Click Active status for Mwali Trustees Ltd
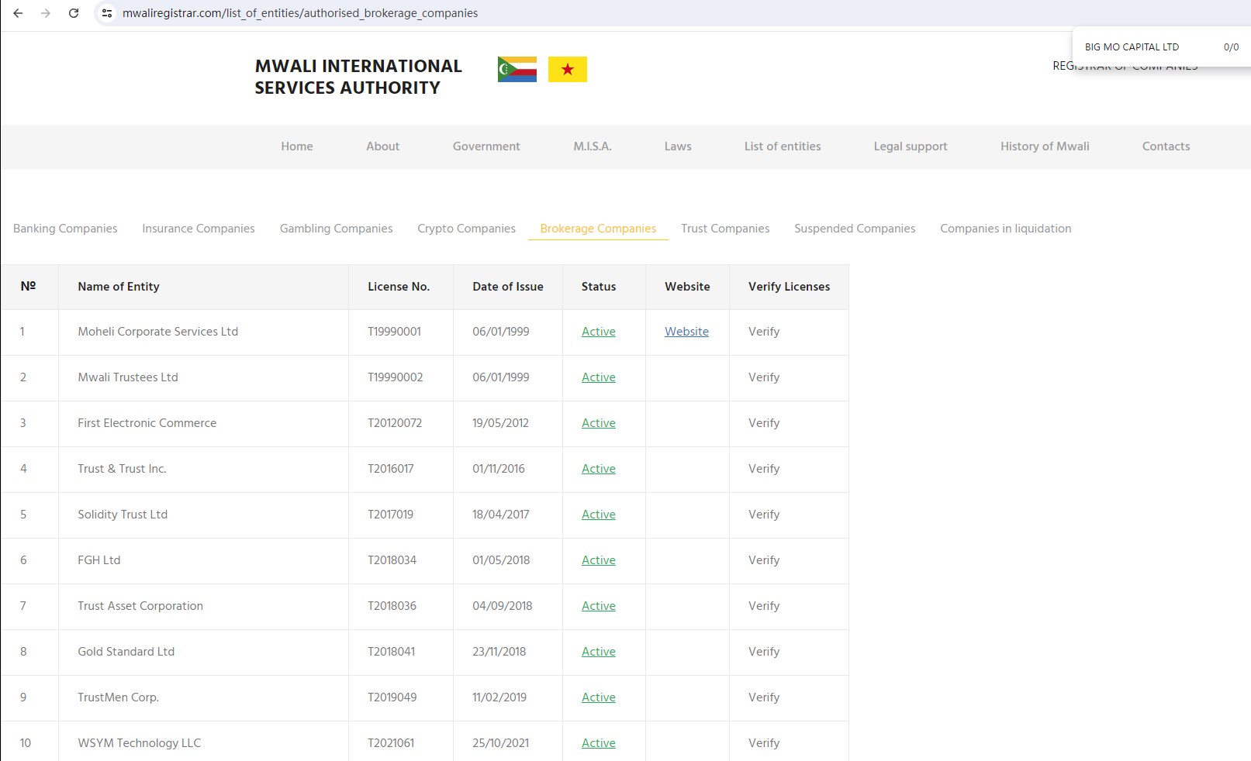 click(598, 377)
